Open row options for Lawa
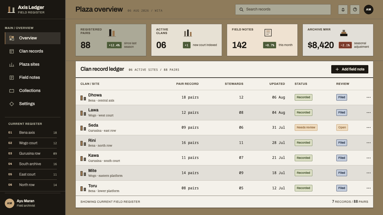The height and width of the screenshot is (215, 383). 369,113
